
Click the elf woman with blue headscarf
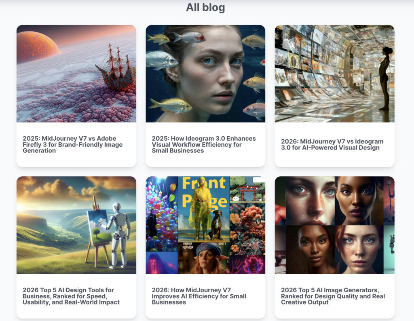click(204, 258)
